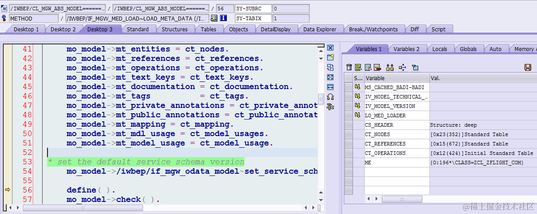537x214 pixels.
Task: Open the Diff tab
Action: click(414, 30)
